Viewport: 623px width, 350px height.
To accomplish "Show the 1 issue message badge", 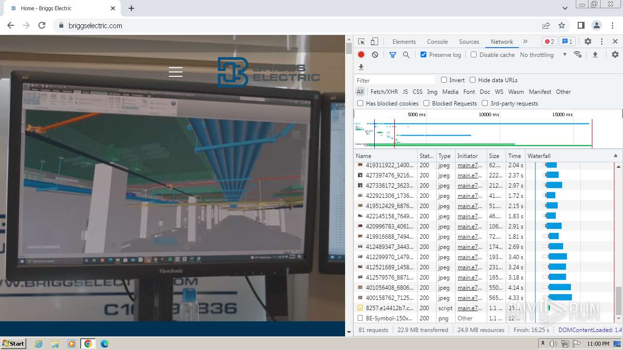I will tap(567, 42).
